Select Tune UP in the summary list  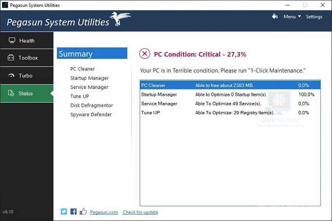79,96
